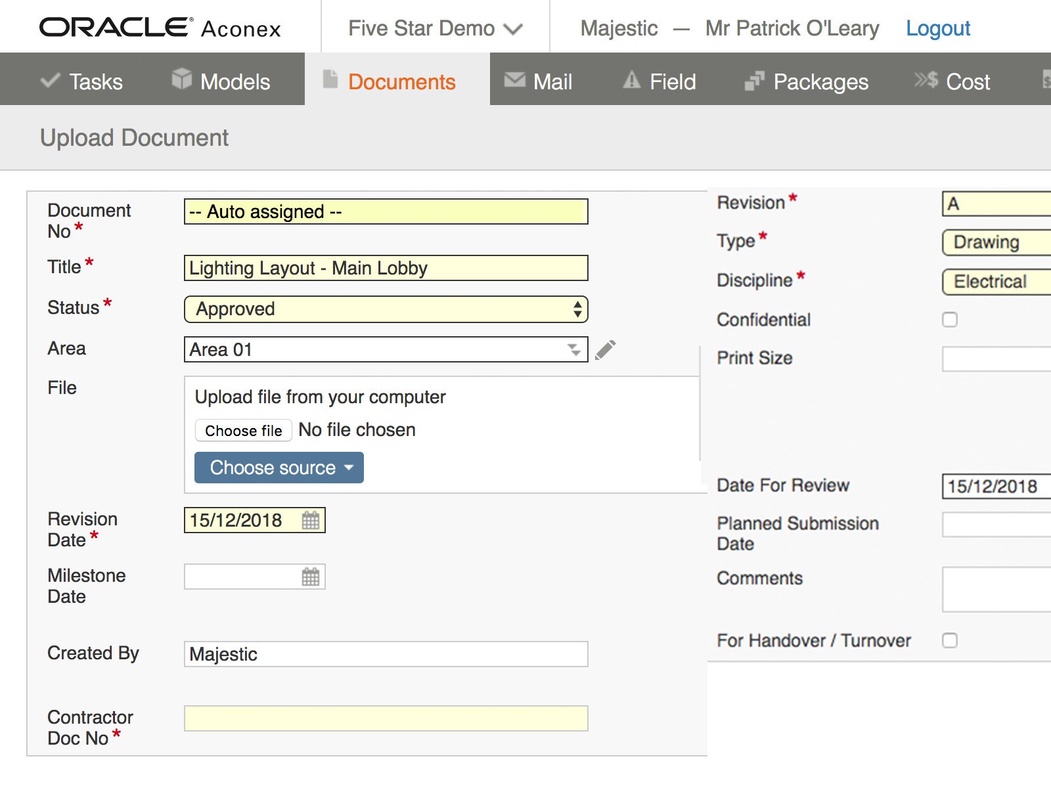Open the Cost menu
Image resolution: width=1051 pixels, height=788 pixels.
(953, 81)
